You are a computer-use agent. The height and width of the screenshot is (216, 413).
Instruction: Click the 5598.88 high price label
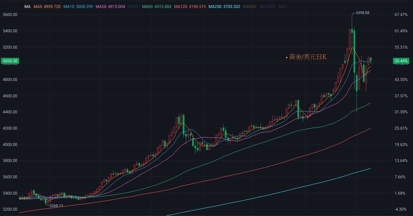(x=363, y=13)
